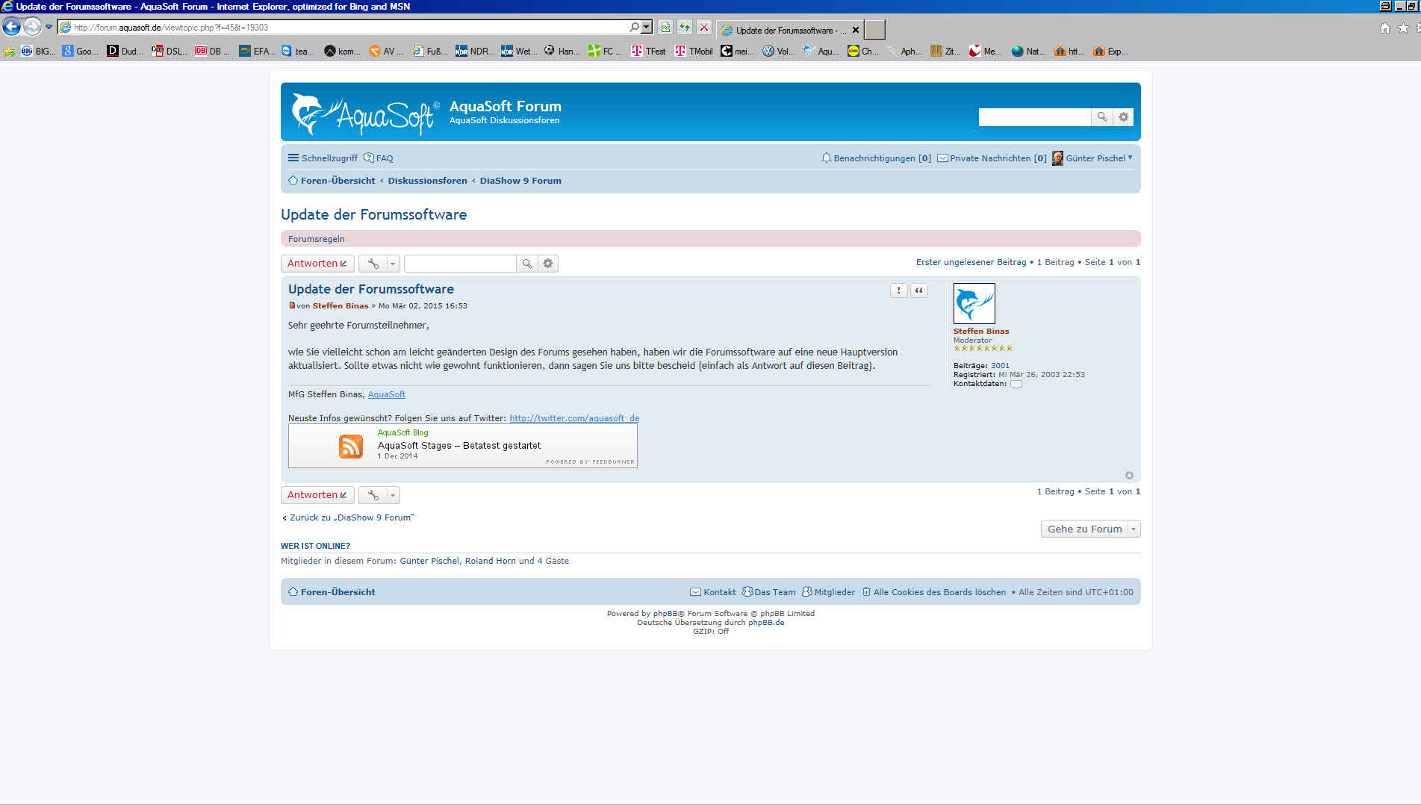Click the quote post icon
Viewport: 1421px width, 805px height.
pos(919,290)
